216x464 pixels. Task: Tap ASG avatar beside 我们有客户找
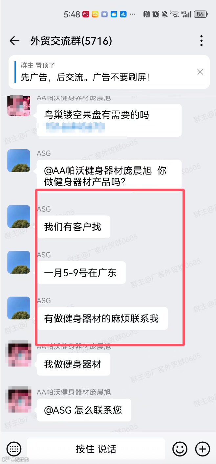click(19, 217)
